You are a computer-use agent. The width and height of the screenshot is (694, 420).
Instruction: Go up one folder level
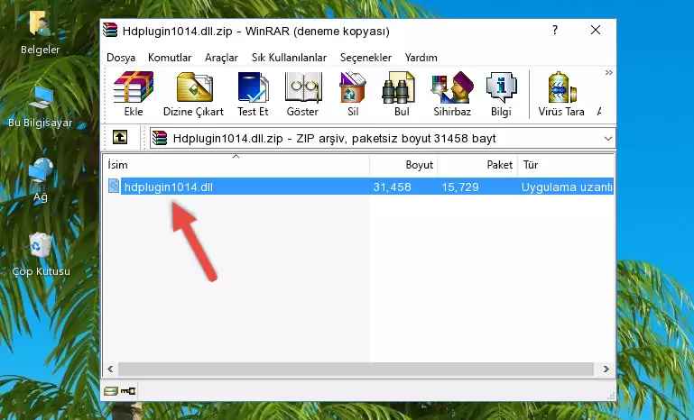click(x=120, y=138)
